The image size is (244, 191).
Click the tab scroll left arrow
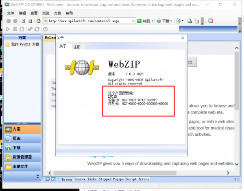pyautogui.click(x=235, y=179)
